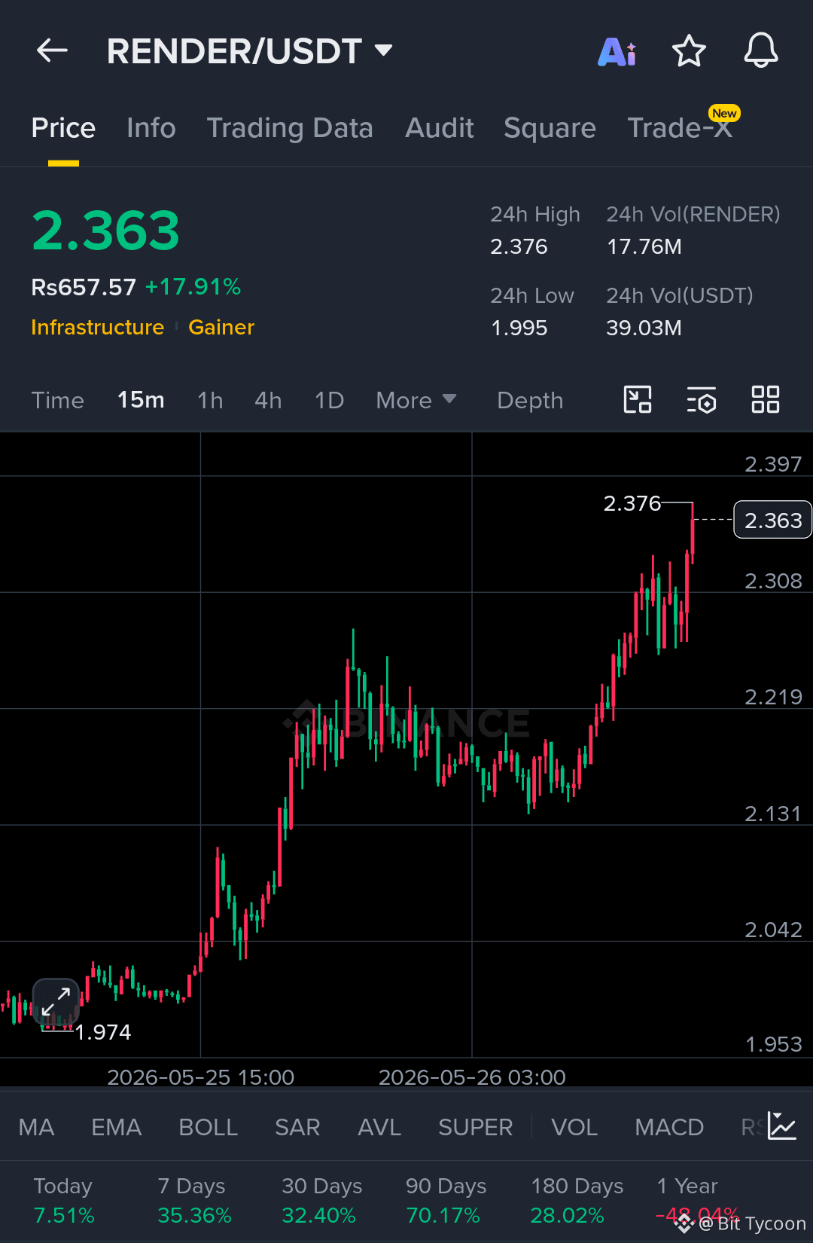Screen dimensions: 813x1243
Task: Tap the Today 7.51% performance
Action: tap(64, 1200)
